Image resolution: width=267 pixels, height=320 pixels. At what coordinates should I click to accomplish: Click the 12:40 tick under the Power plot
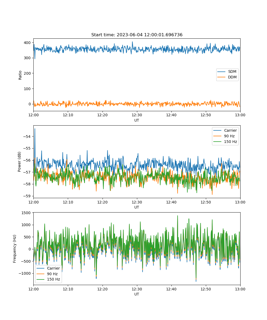click(x=171, y=202)
